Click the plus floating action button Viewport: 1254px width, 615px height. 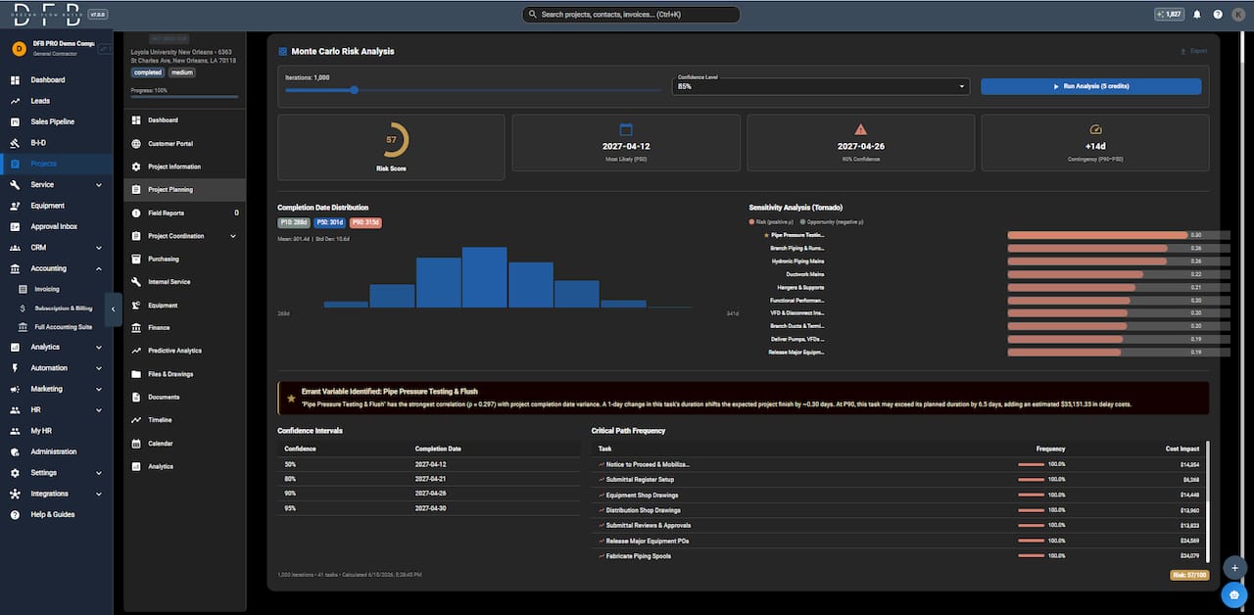(1234, 568)
